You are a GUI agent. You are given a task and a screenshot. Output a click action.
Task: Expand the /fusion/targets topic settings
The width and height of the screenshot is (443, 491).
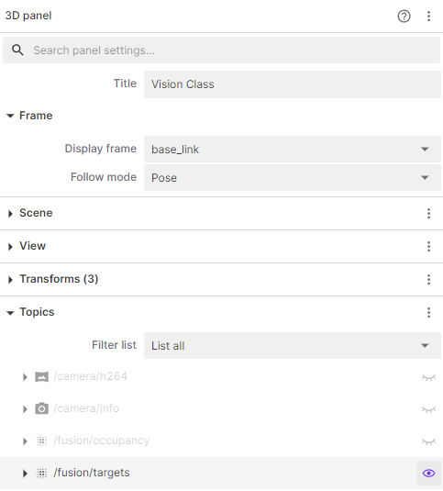click(25, 474)
